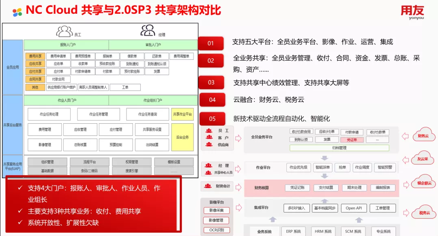Click the 到账通知认领 box
The height and width of the screenshot is (236, 438).
pos(157,64)
